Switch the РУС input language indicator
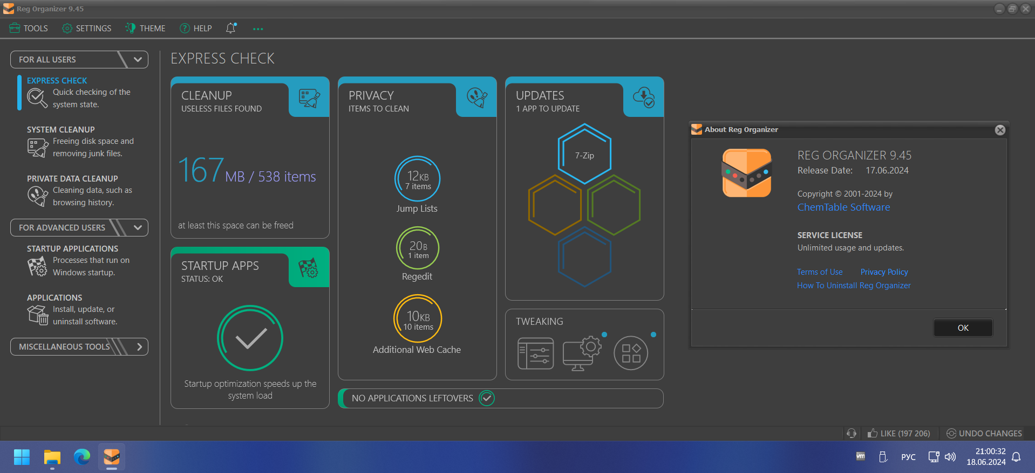The image size is (1035, 473). click(x=908, y=457)
